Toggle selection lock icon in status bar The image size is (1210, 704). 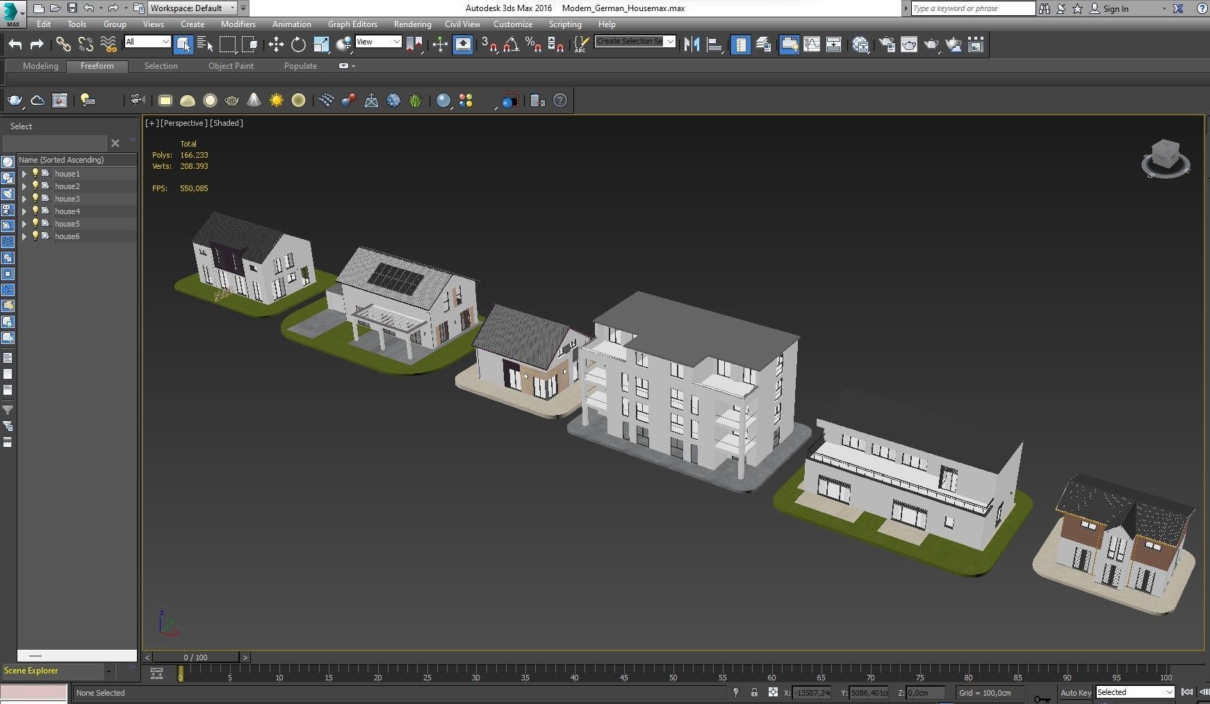754,692
